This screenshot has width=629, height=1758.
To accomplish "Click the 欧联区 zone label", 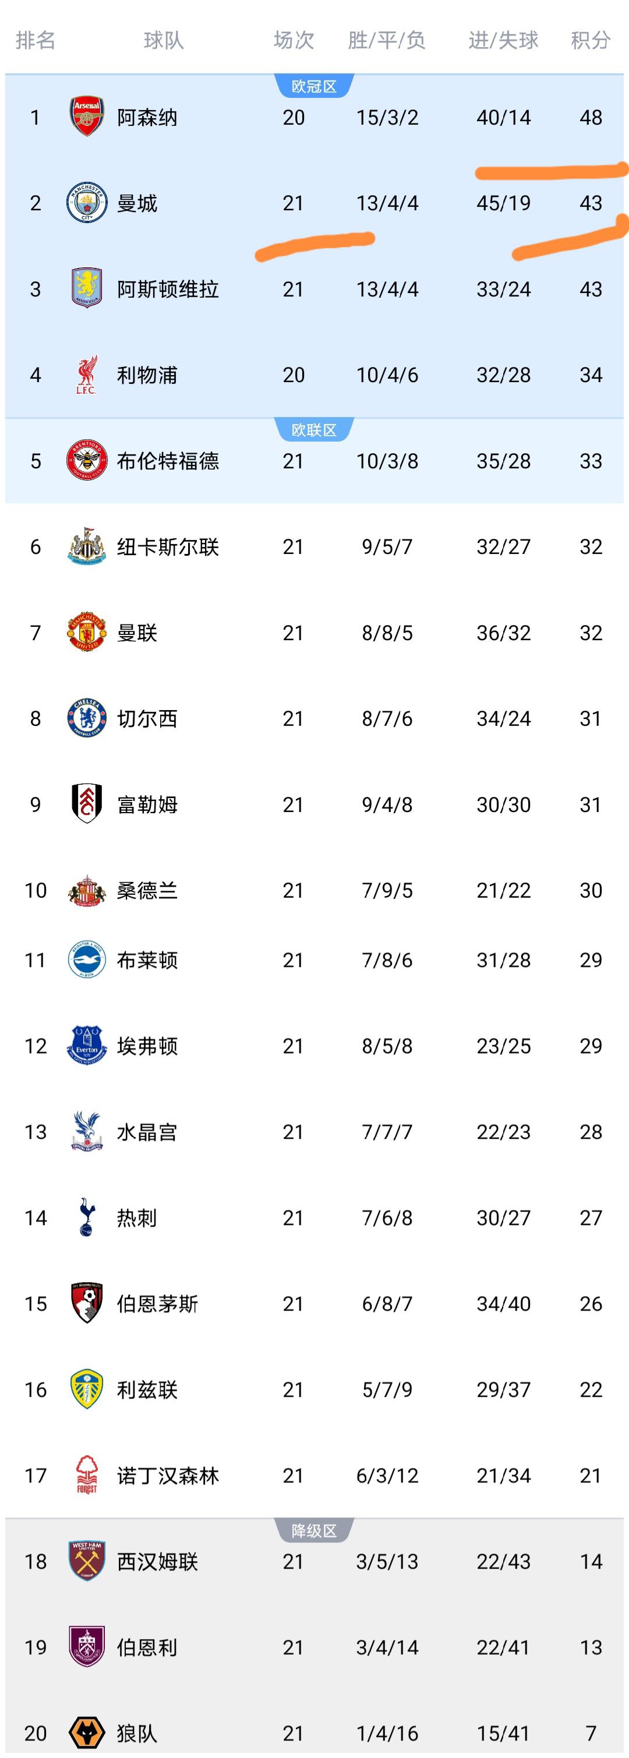I will (314, 430).
